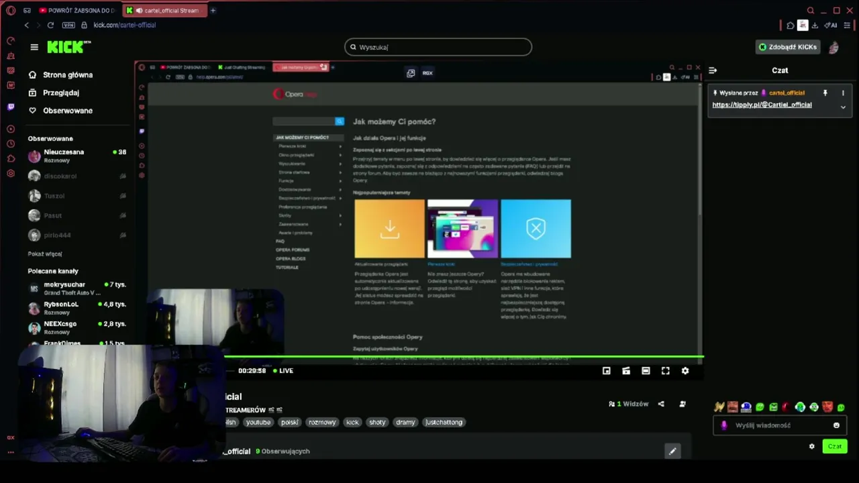Viewport: 859px width, 483px height.
Task: Open mokrysuchar recommended channel
Action: (x=77, y=288)
